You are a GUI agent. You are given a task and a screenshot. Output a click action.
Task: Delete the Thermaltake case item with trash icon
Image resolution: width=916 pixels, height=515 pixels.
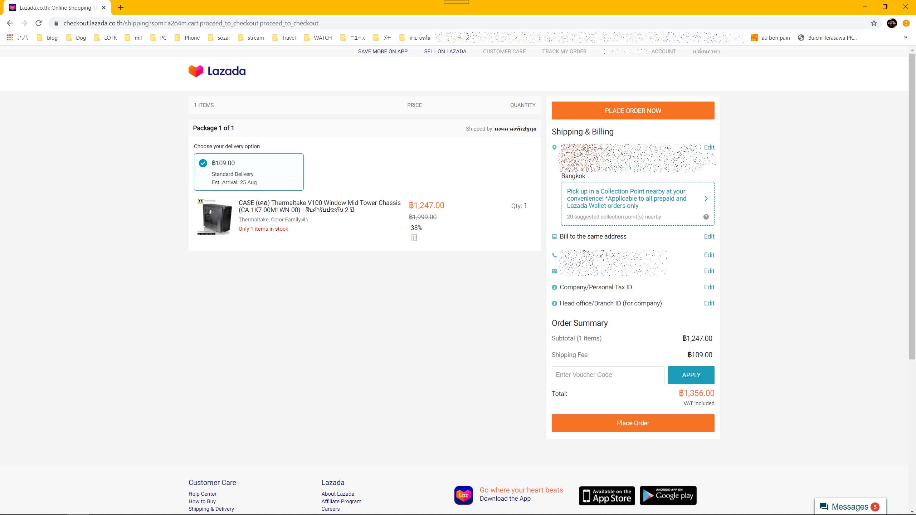414,237
